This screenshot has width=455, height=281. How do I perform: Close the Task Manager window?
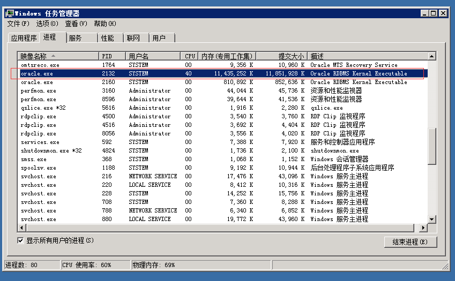coord(443,13)
